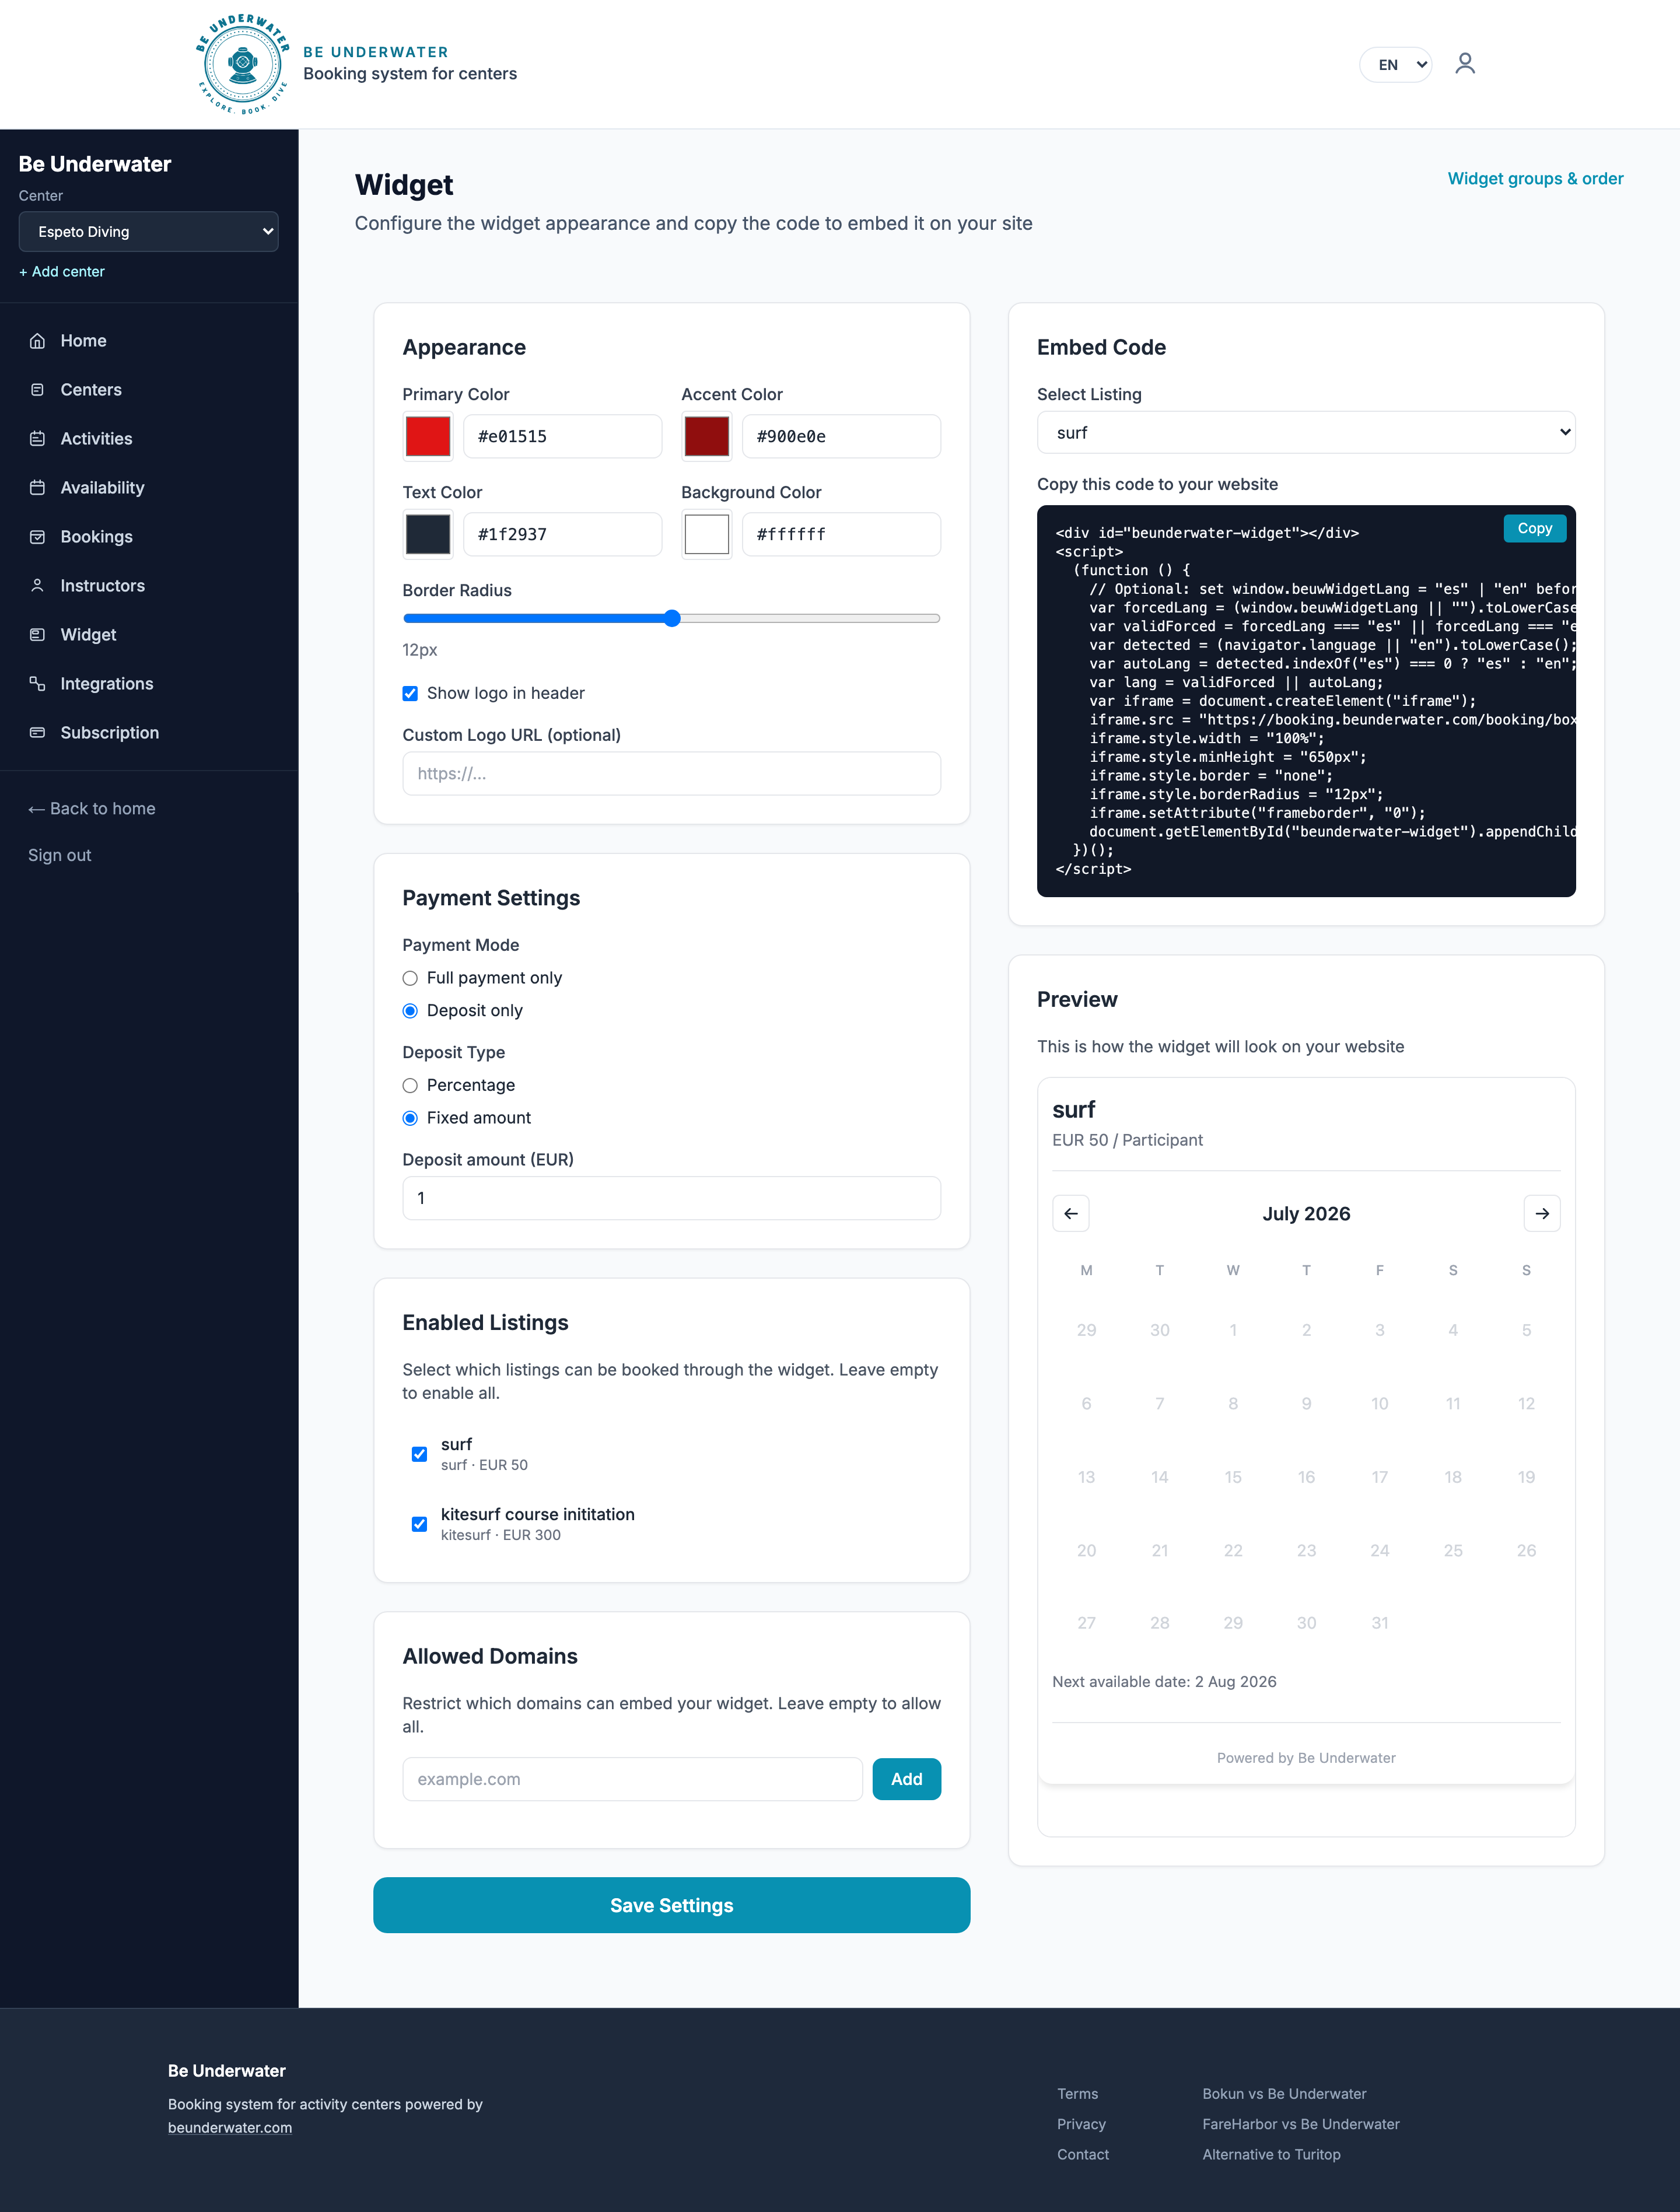This screenshot has width=1680, height=2212.
Task: Open the Text Color dark swatch
Action: (428, 535)
